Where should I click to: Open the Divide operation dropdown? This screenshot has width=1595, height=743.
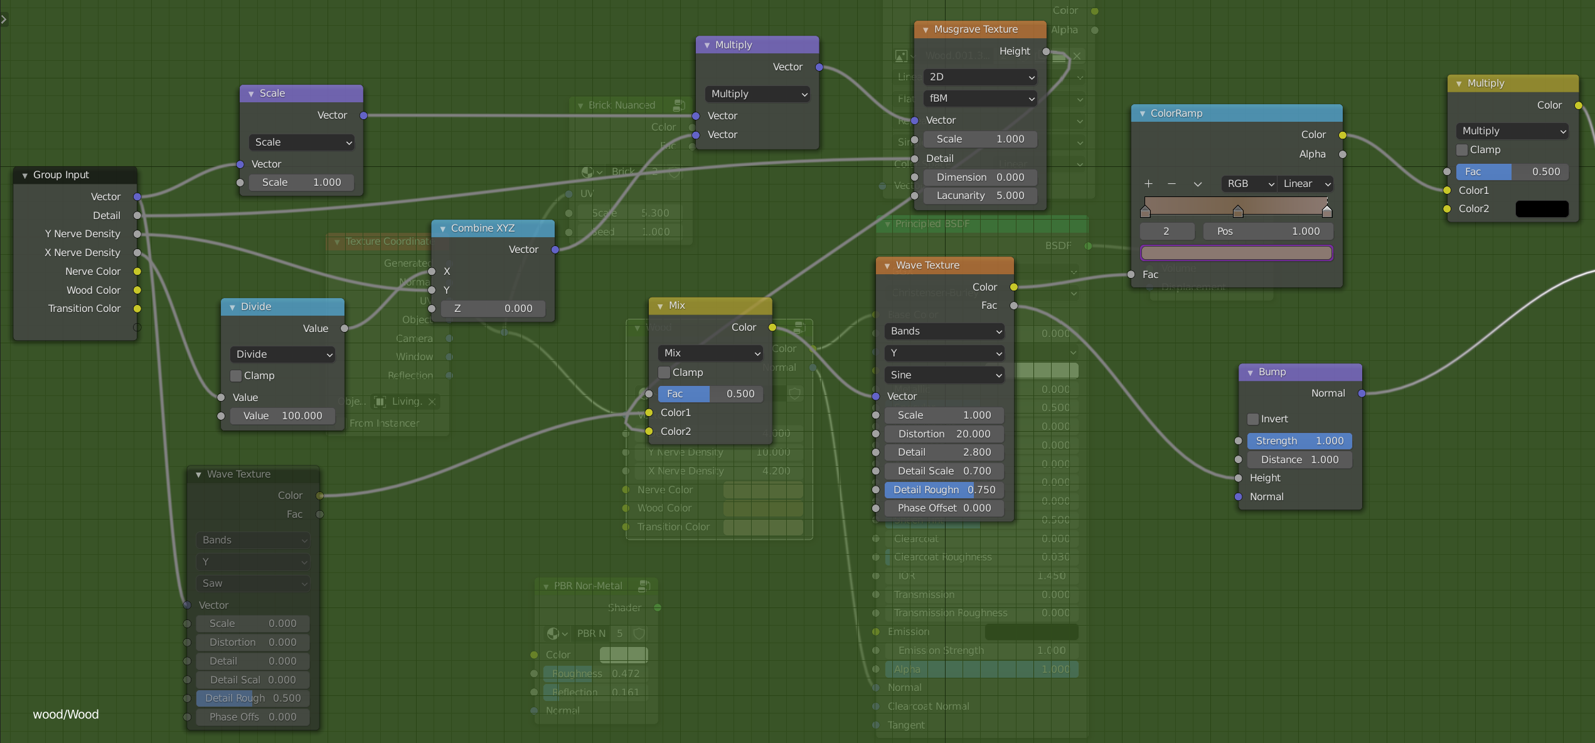click(x=282, y=355)
